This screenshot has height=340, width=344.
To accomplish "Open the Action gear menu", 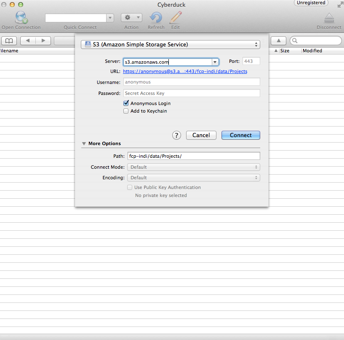I will click(131, 18).
